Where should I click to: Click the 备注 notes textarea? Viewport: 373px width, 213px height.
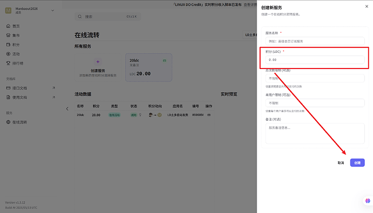tap(315, 133)
